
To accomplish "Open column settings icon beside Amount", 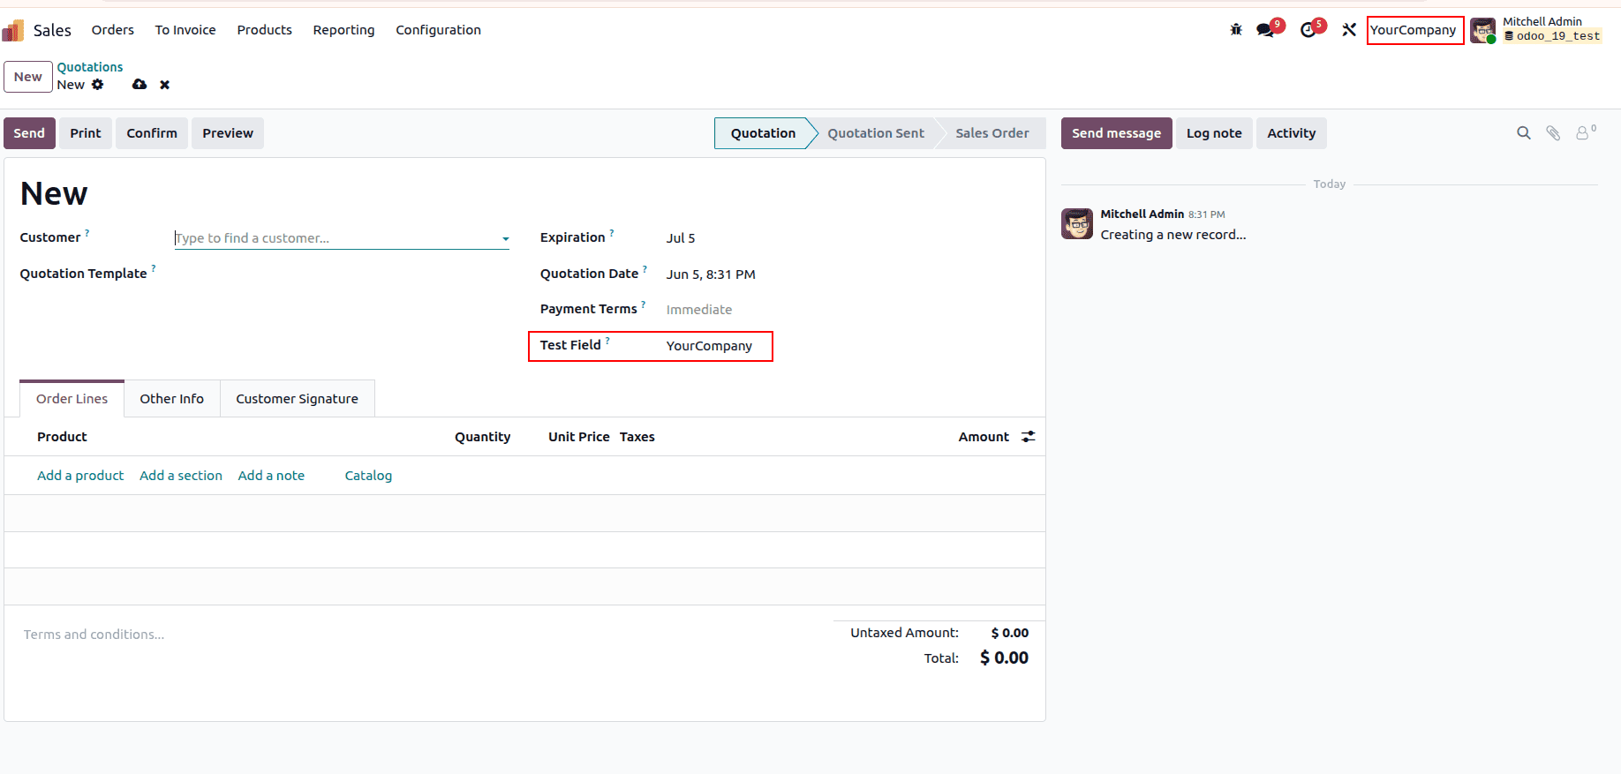I will point(1029,437).
